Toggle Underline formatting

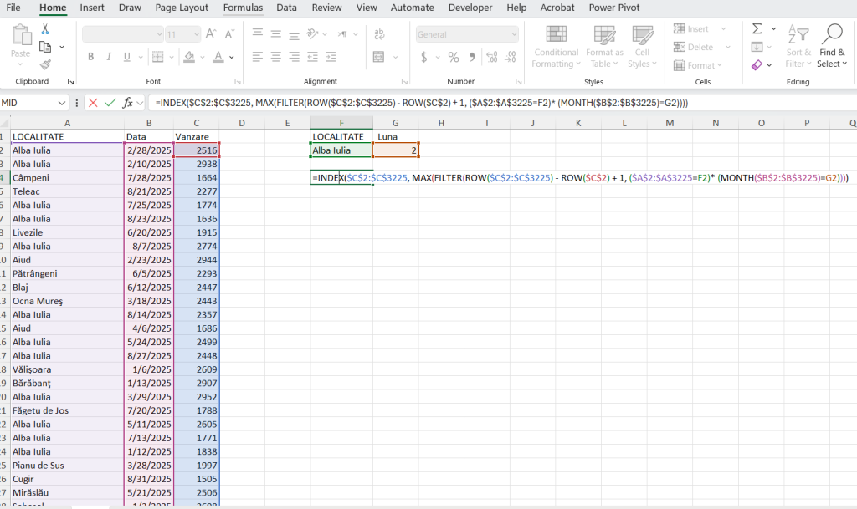[127, 57]
